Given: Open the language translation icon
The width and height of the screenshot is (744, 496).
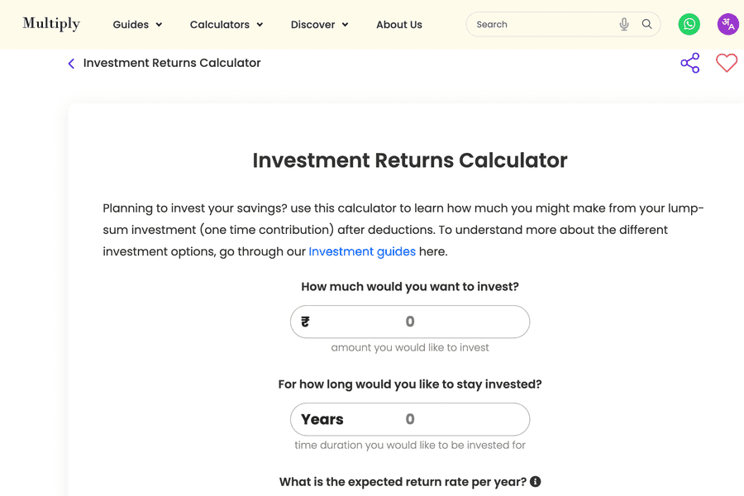Looking at the screenshot, I should click(727, 24).
